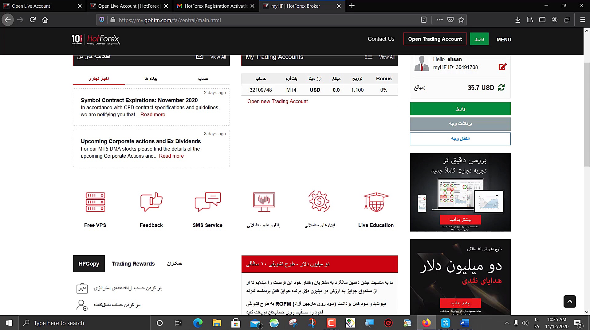Open SMS Service chat bubble icon
Viewport: 590px width, 330px height.
tap(207, 202)
